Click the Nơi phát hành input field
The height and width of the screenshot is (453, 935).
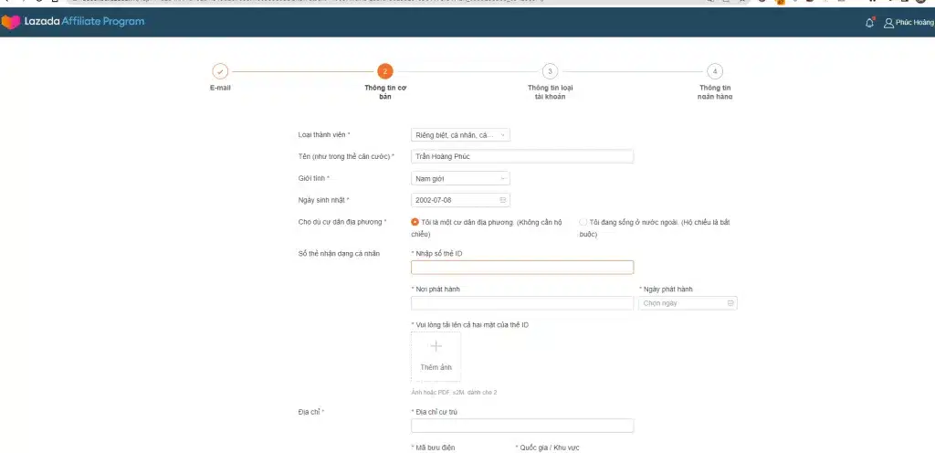(521, 303)
